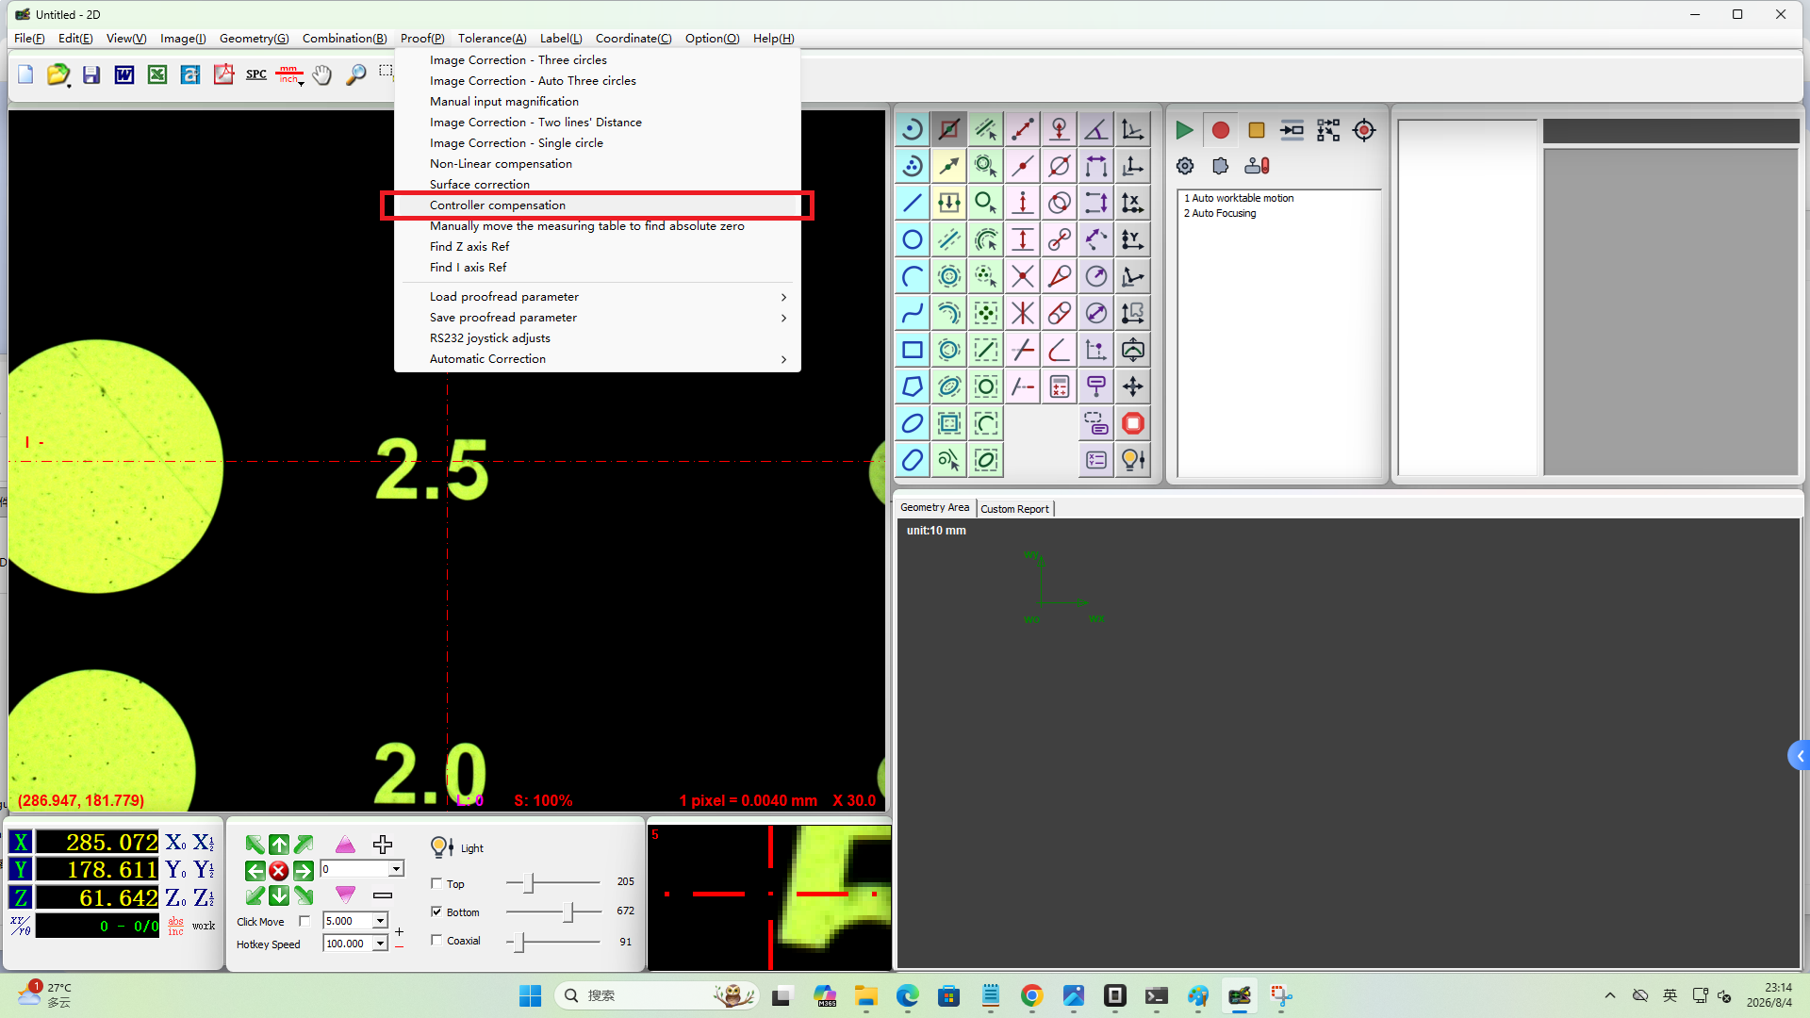The width and height of the screenshot is (1810, 1018).
Task: Click the mm/inch unit switch icon
Action: pyautogui.click(x=289, y=74)
